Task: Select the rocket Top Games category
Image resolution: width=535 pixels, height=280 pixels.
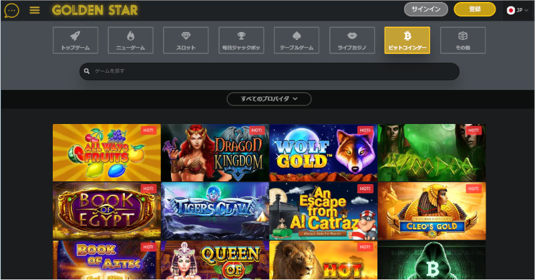Action: tap(75, 40)
